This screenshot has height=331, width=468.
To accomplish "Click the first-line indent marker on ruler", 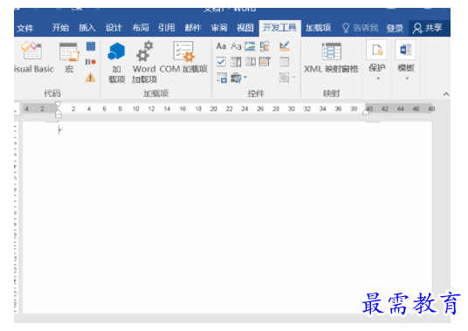I will pos(58,104).
